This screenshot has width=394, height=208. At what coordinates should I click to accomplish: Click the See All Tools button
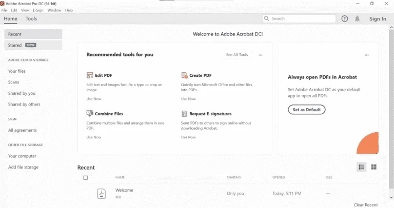(237, 55)
